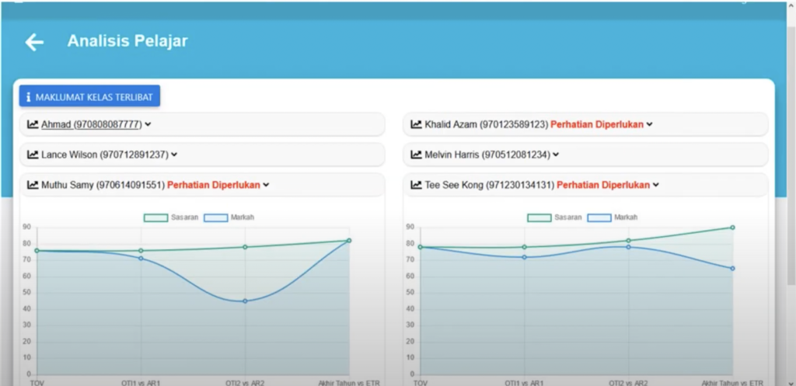796x386 pixels.
Task: Collapse Tee See Kong's chart chevron
Action: [656, 185]
